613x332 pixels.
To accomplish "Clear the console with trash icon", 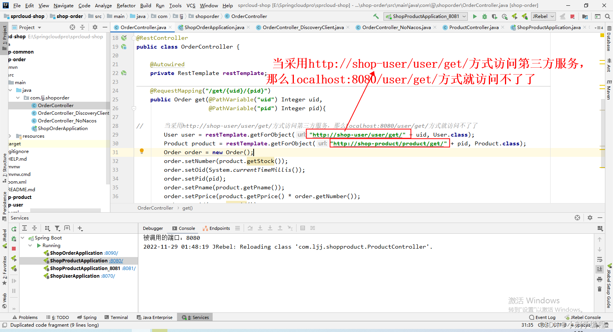I will click(600, 289).
